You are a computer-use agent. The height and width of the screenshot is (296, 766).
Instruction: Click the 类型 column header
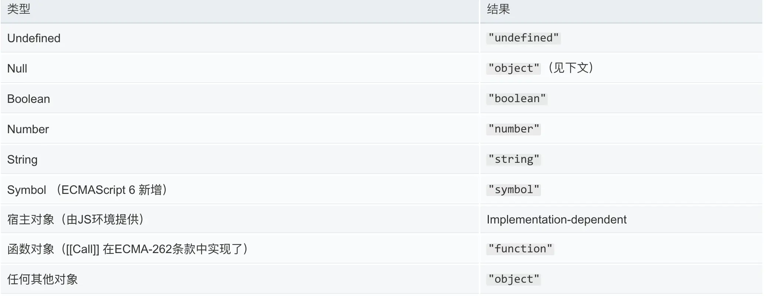click(19, 9)
